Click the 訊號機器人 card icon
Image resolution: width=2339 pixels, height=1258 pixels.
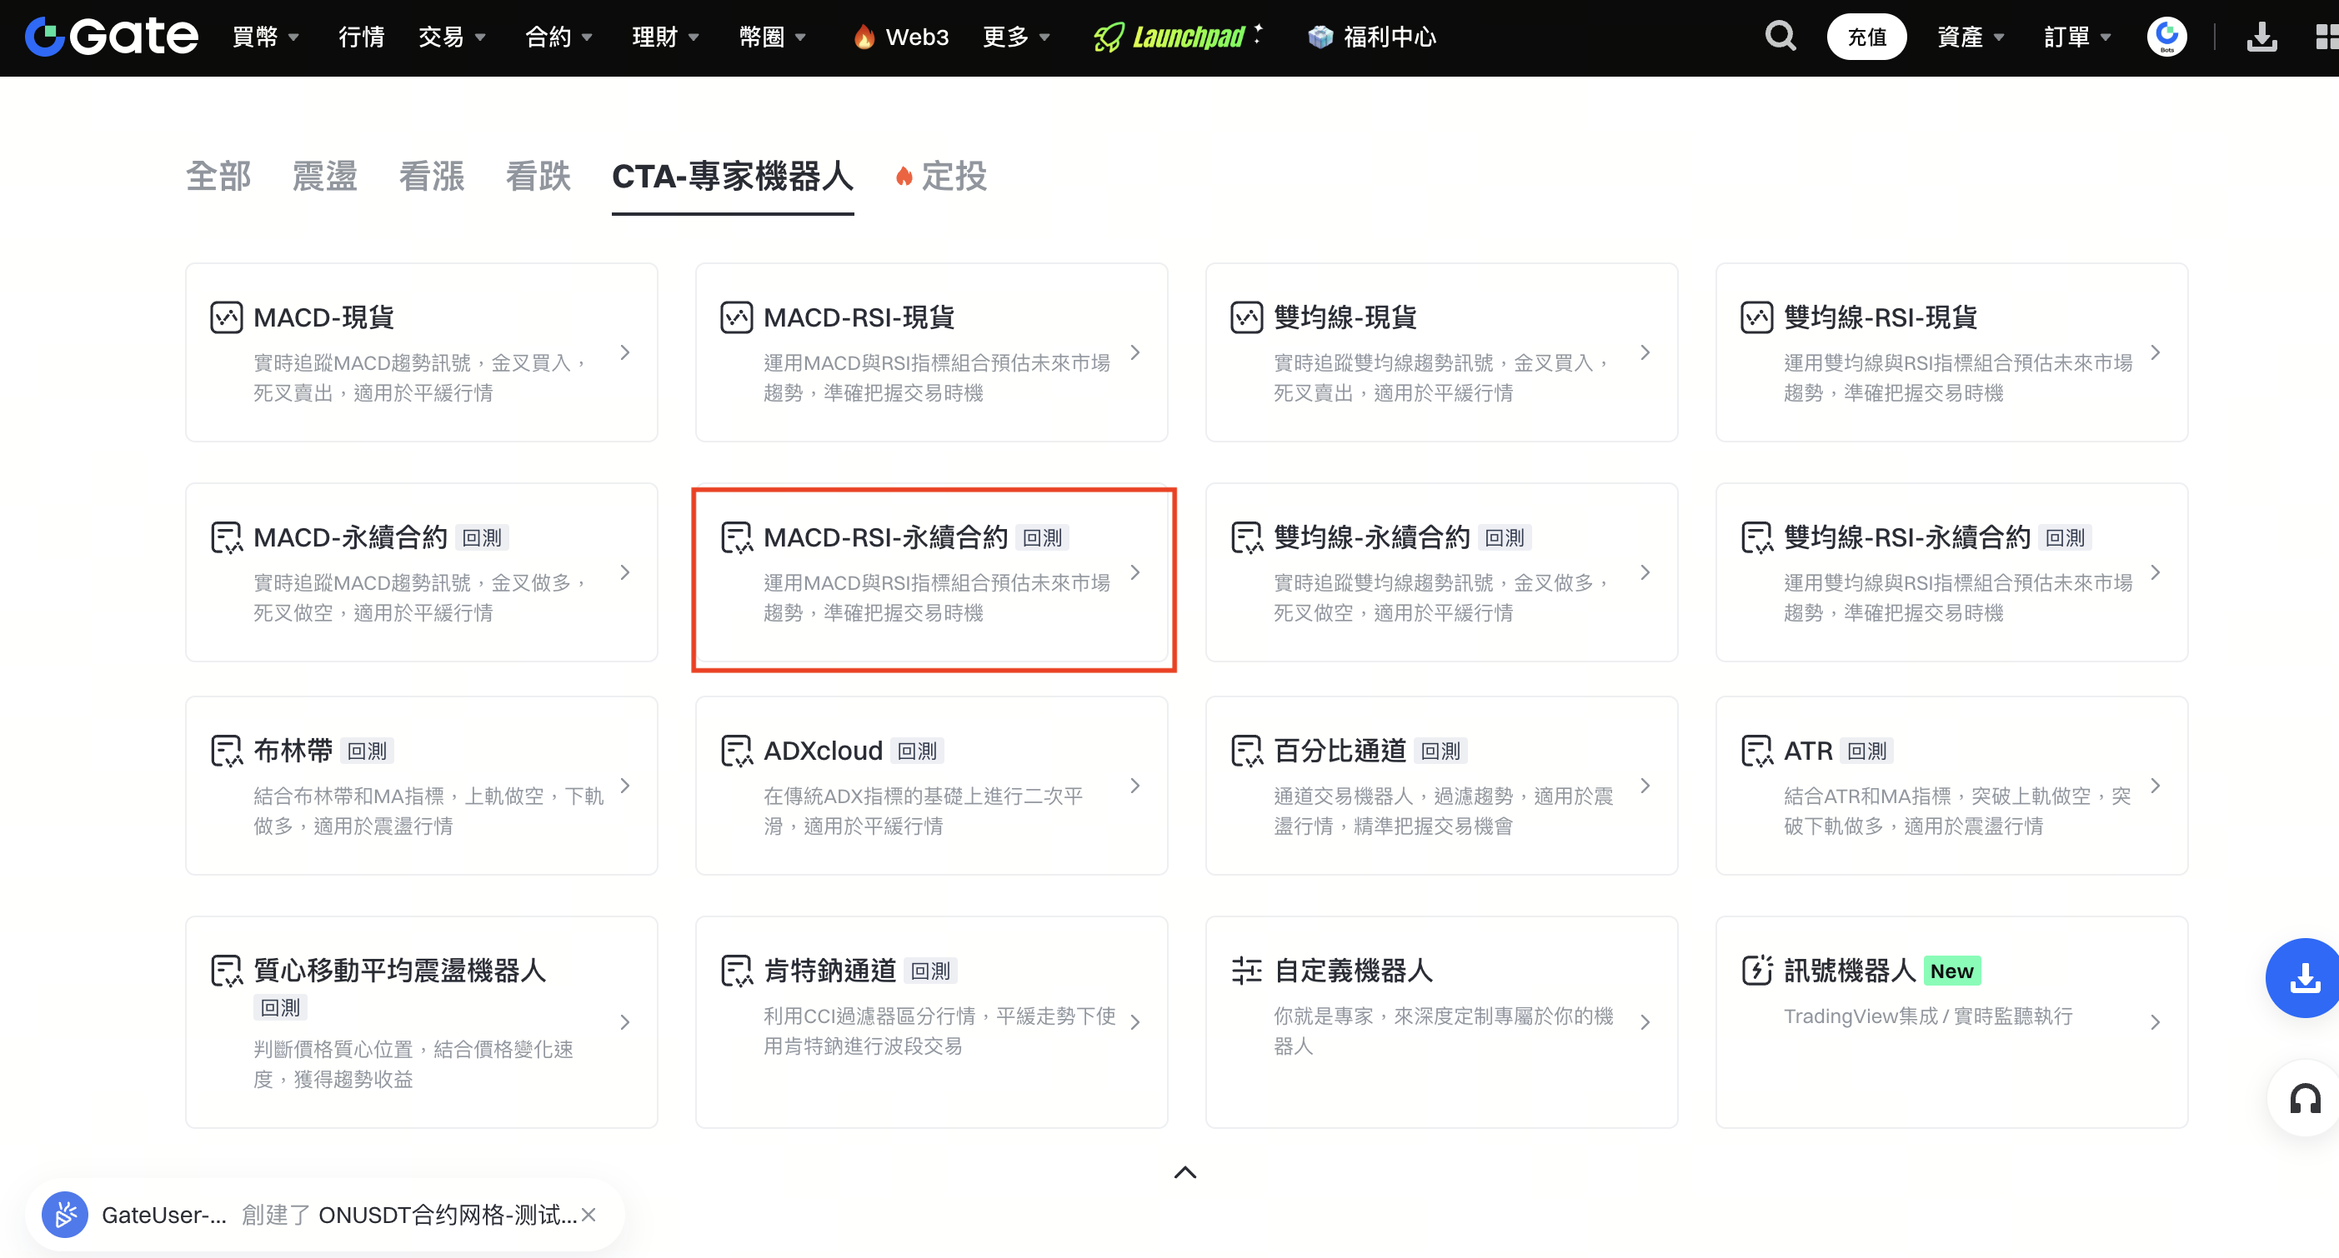1756,971
